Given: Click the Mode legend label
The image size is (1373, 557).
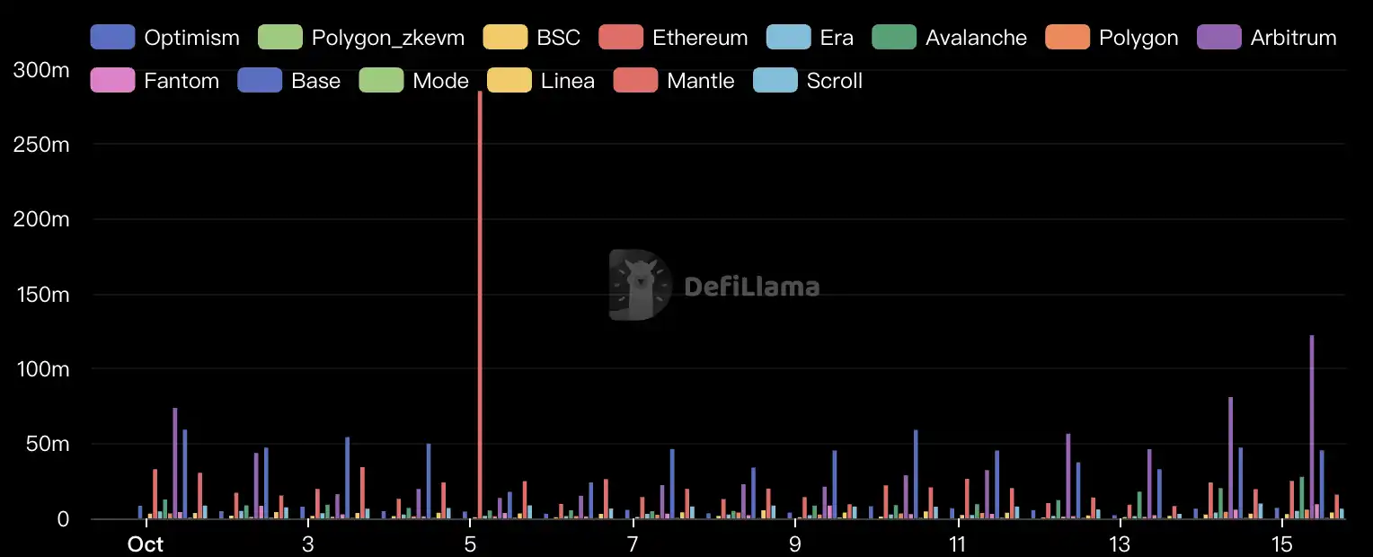Looking at the screenshot, I should tap(440, 81).
